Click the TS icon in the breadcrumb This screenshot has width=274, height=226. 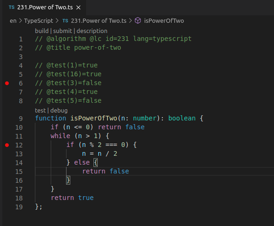pyautogui.click(x=65, y=21)
